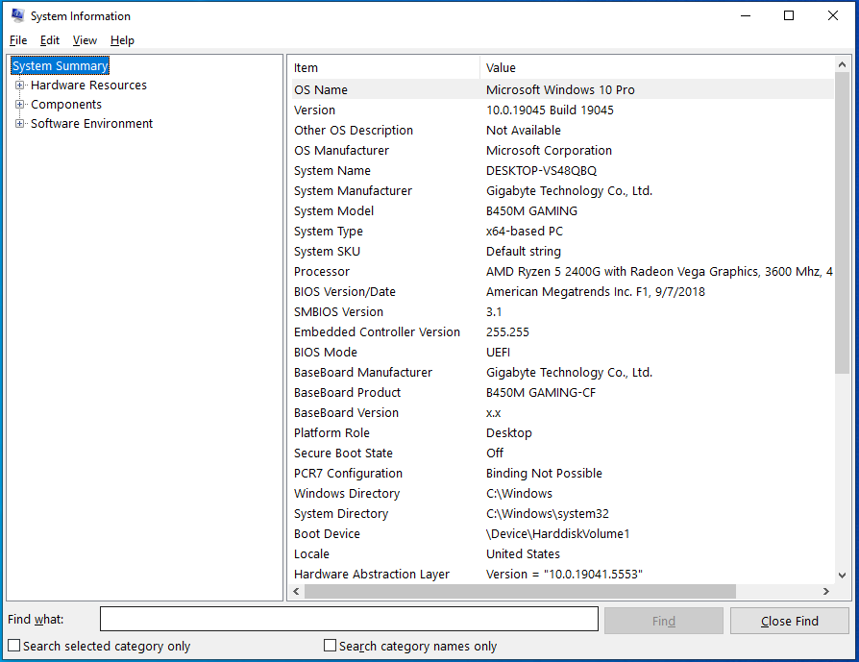Click the BIOS Mode item
The width and height of the screenshot is (859, 662).
[x=326, y=353]
